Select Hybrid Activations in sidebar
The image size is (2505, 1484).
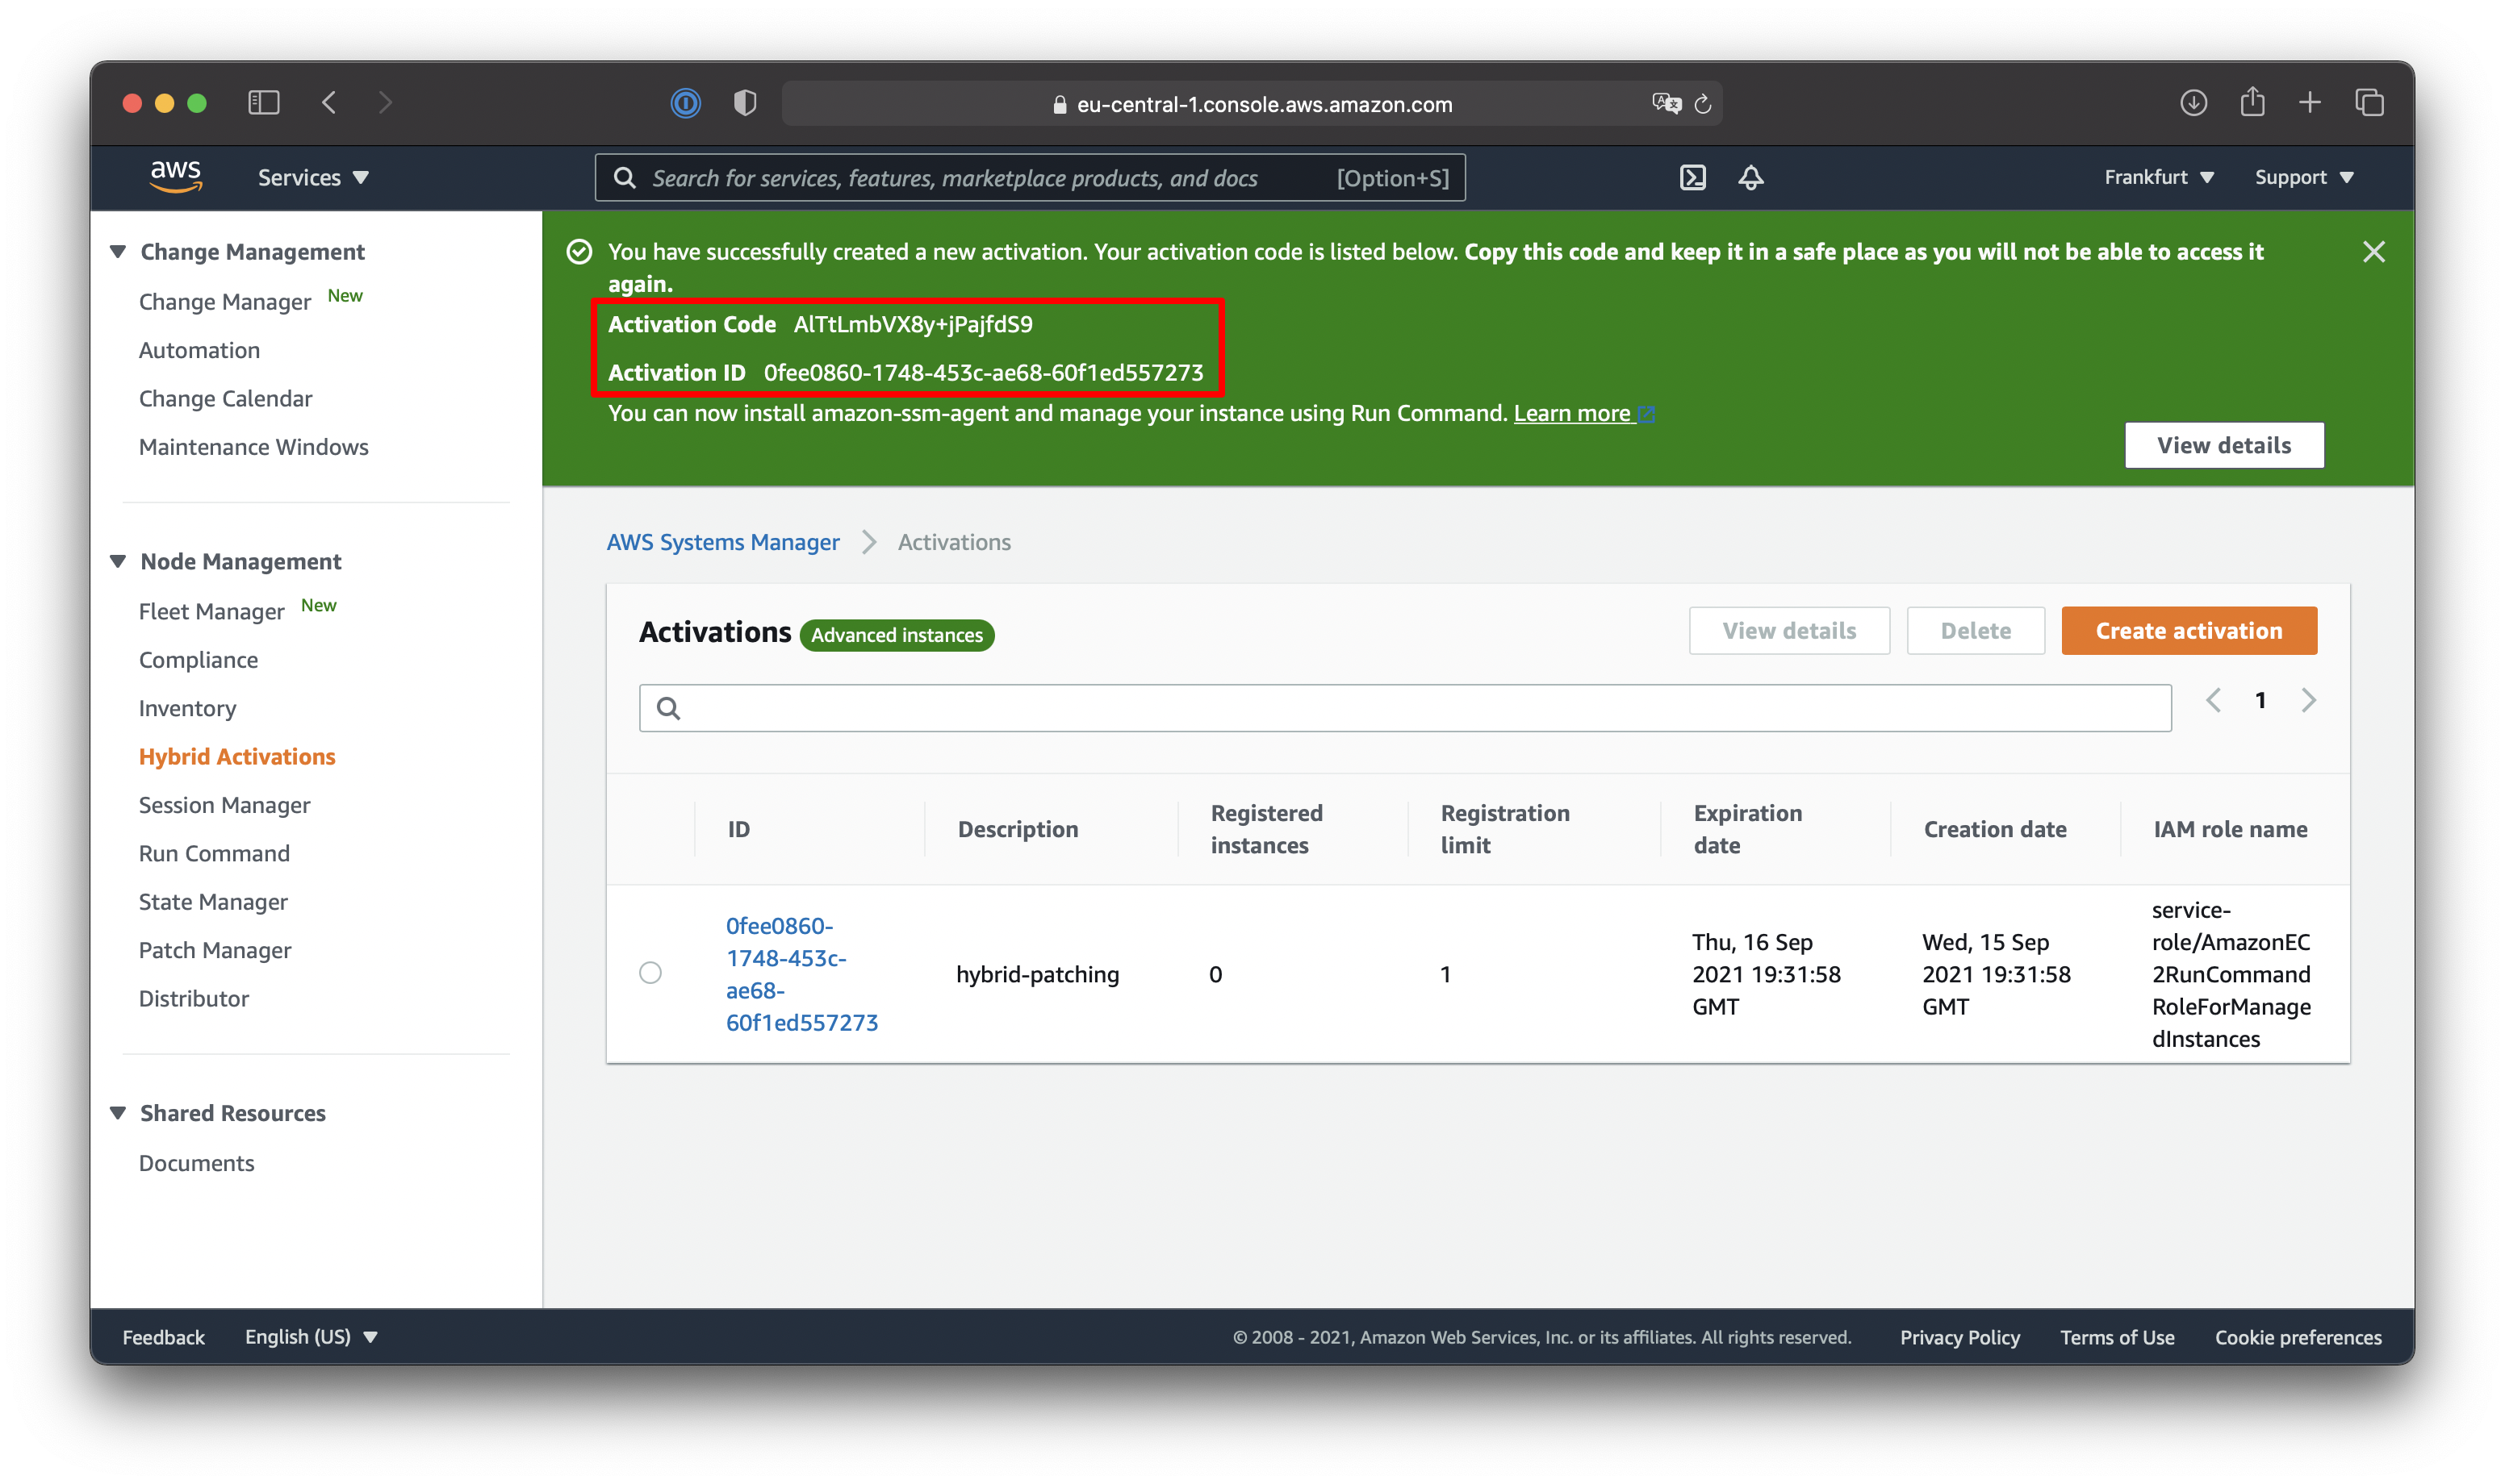237,757
